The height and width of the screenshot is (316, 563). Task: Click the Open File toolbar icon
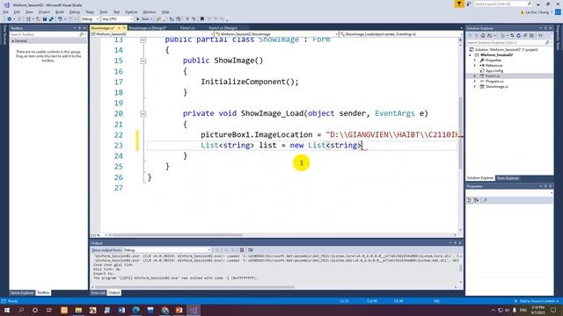pyautogui.click(x=38, y=19)
